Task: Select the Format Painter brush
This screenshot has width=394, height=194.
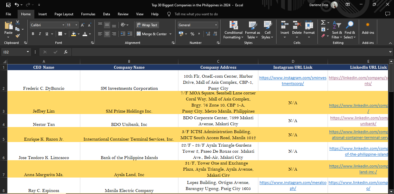Action: click(x=18, y=36)
